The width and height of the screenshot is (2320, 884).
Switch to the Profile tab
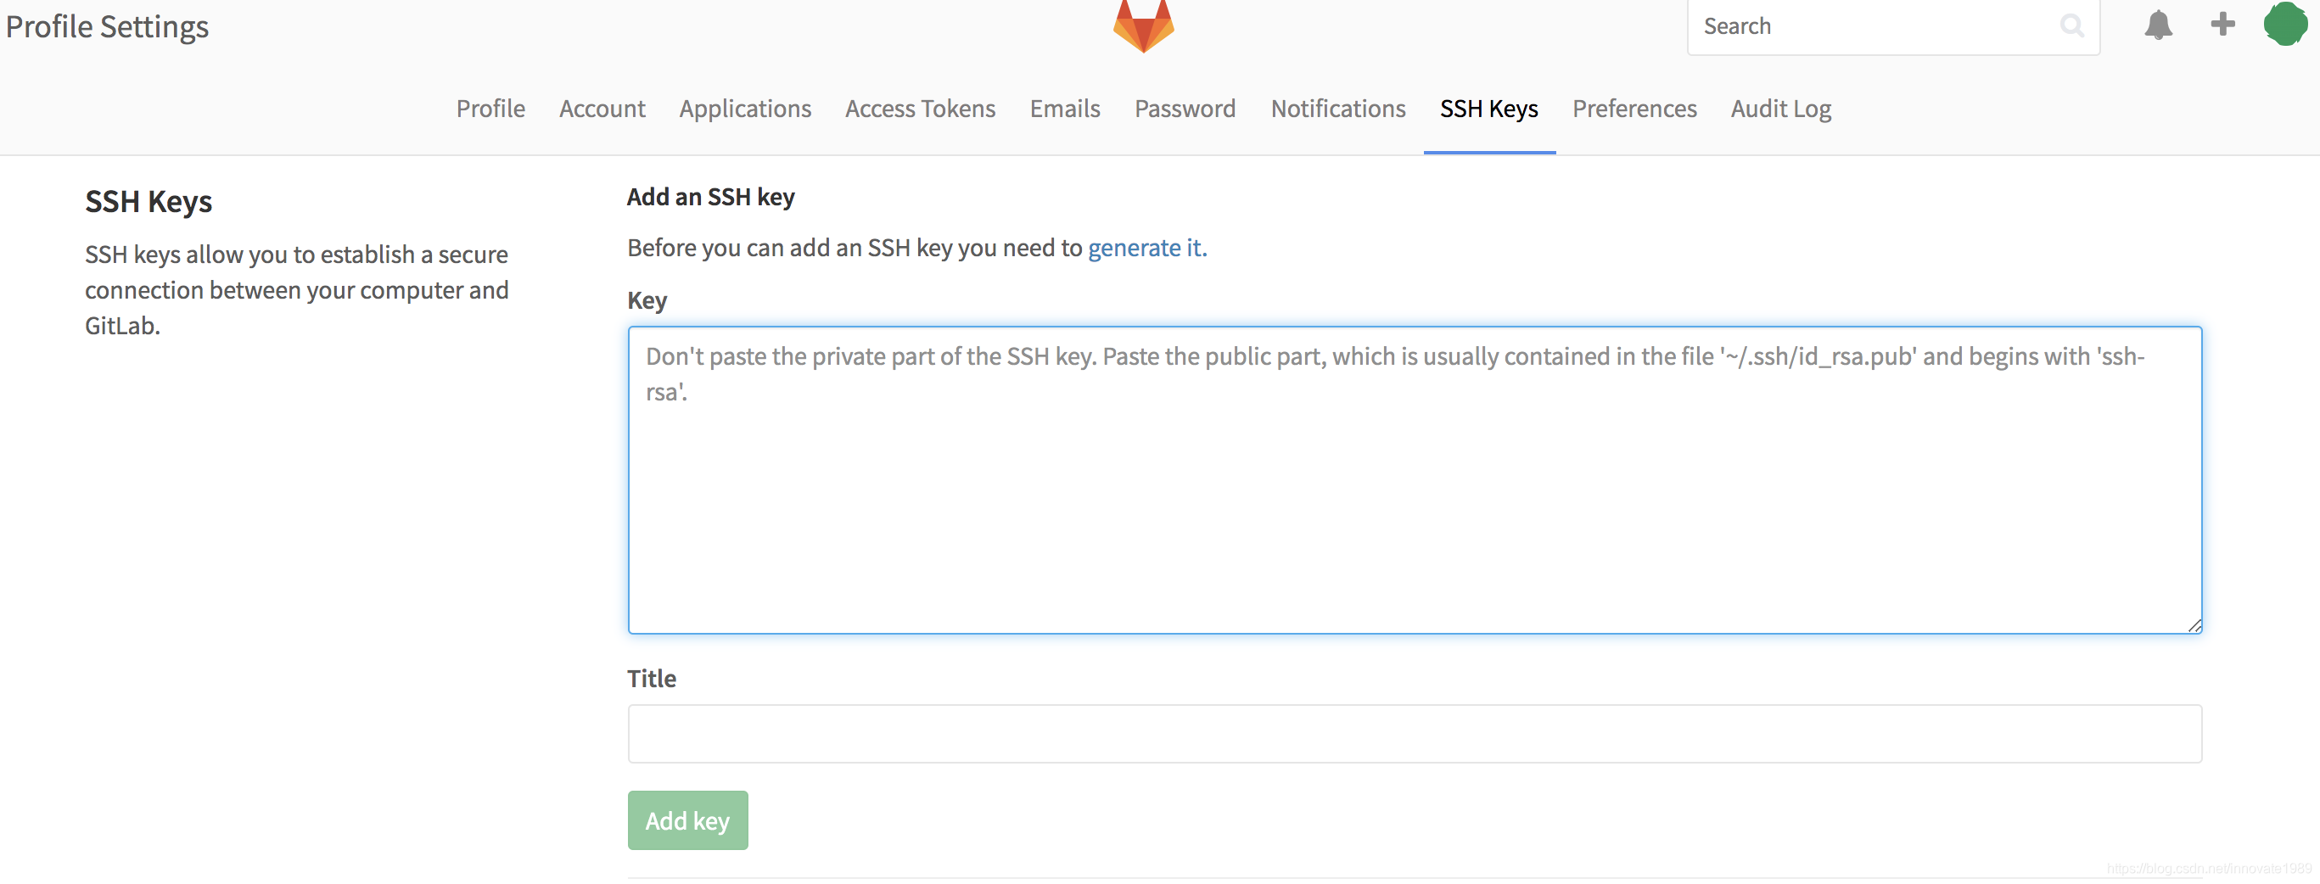490,108
